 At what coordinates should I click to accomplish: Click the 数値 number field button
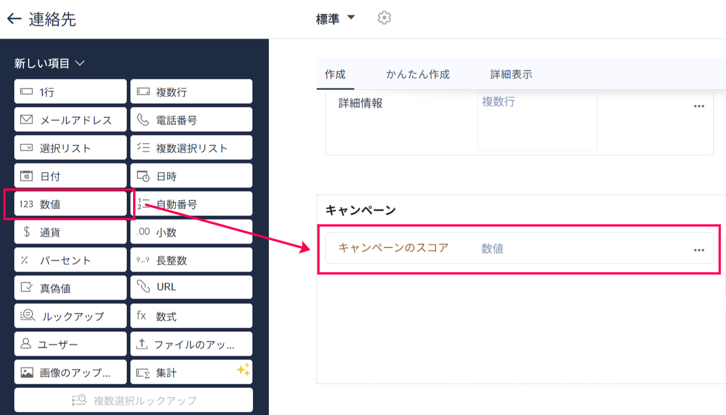pyautogui.click(x=70, y=204)
